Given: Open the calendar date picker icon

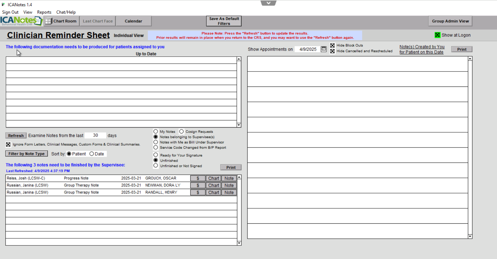Looking at the screenshot, I should (x=324, y=49).
